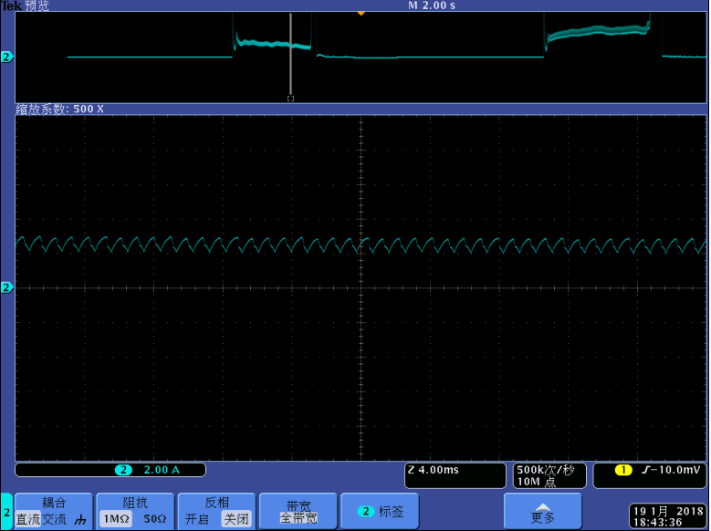Turn invert 开启 (on)
Viewport: 711px width, 531px height.
(x=196, y=519)
